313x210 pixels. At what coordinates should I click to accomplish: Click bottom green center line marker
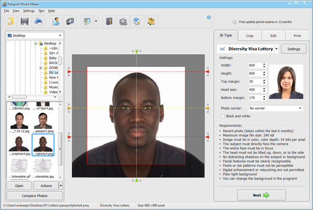[137, 180]
